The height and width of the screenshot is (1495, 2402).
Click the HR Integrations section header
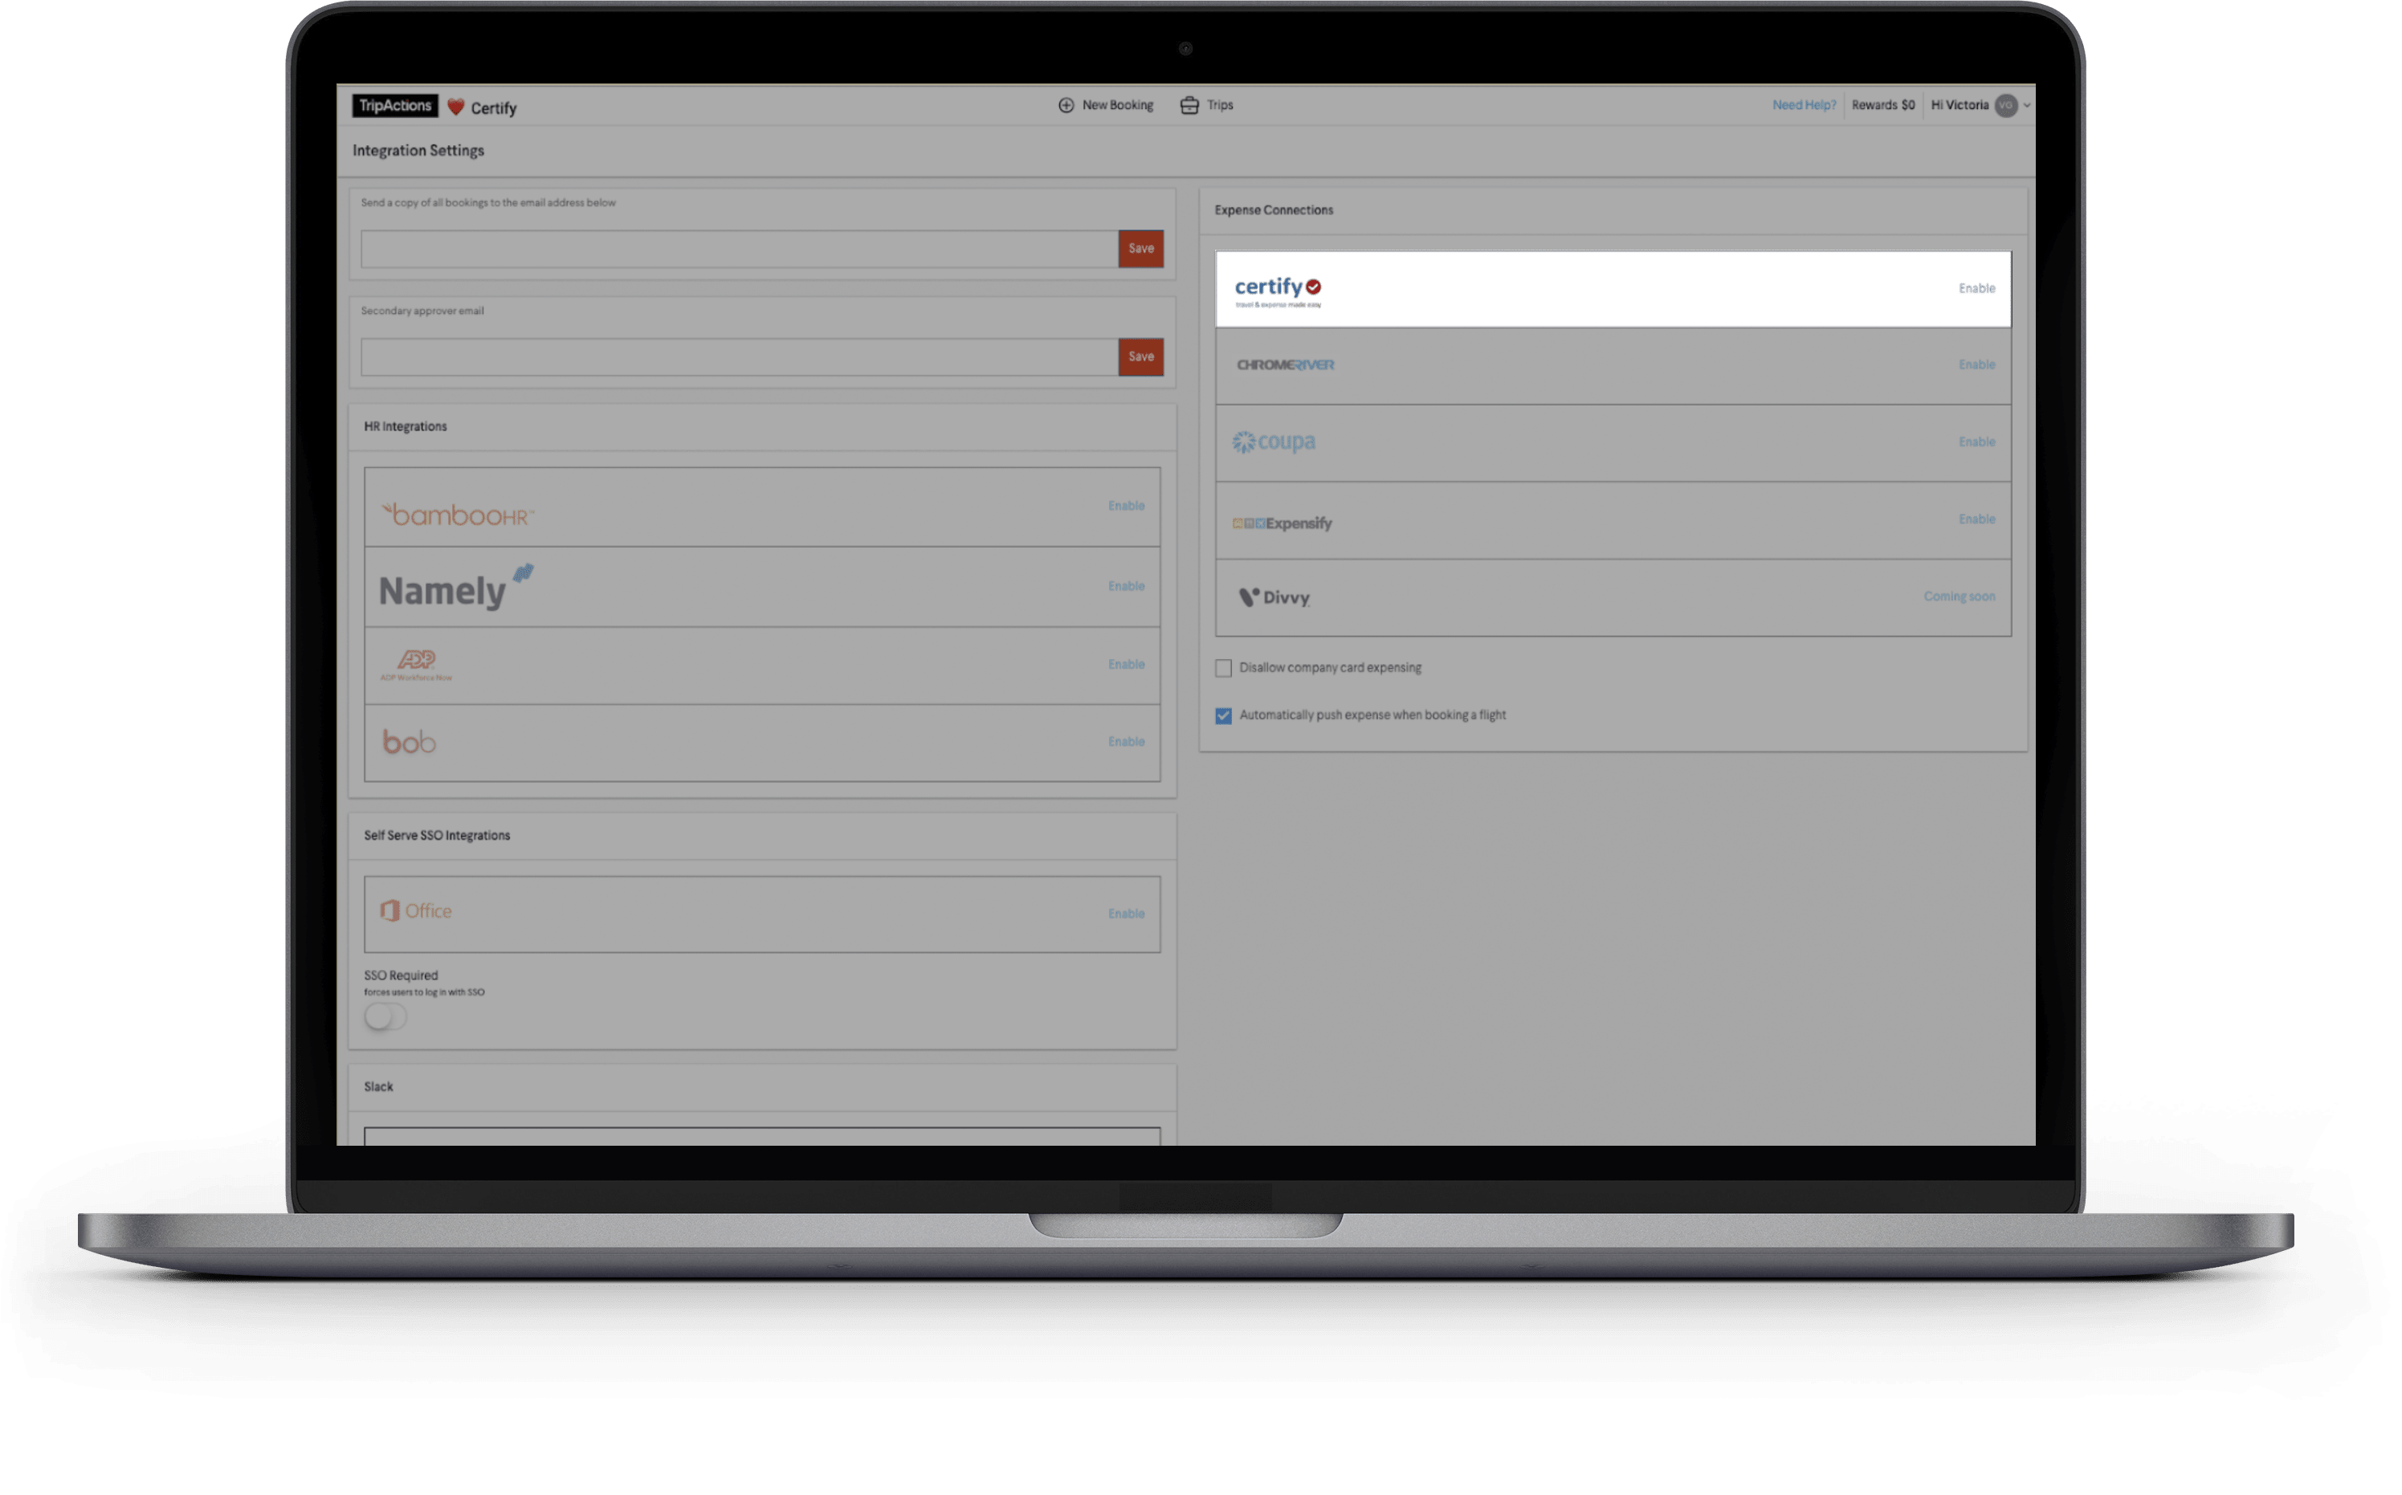406,427
